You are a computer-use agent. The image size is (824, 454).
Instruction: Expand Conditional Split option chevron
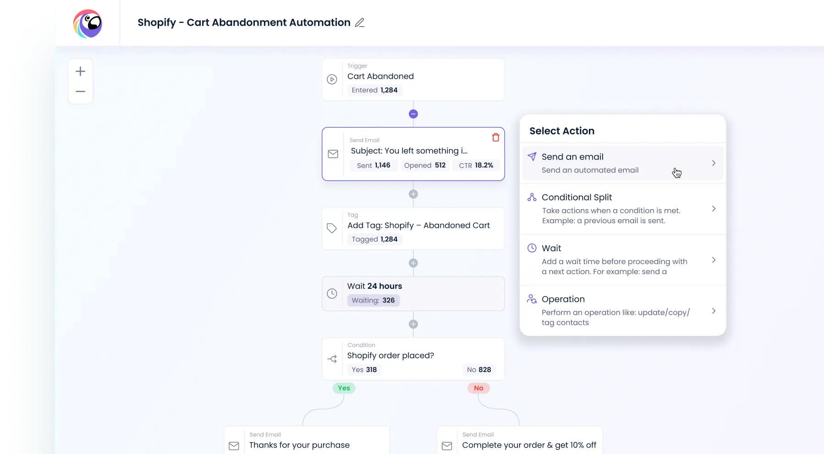[x=714, y=209]
